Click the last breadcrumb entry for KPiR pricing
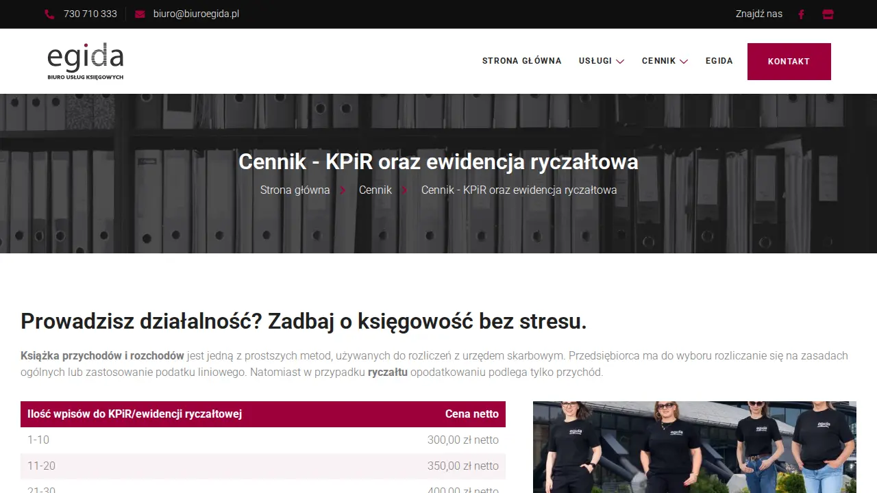This screenshot has height=493, width=877. pos(519,190)
